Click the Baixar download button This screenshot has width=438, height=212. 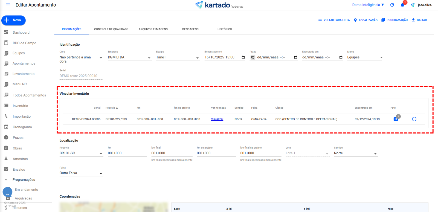419,20
